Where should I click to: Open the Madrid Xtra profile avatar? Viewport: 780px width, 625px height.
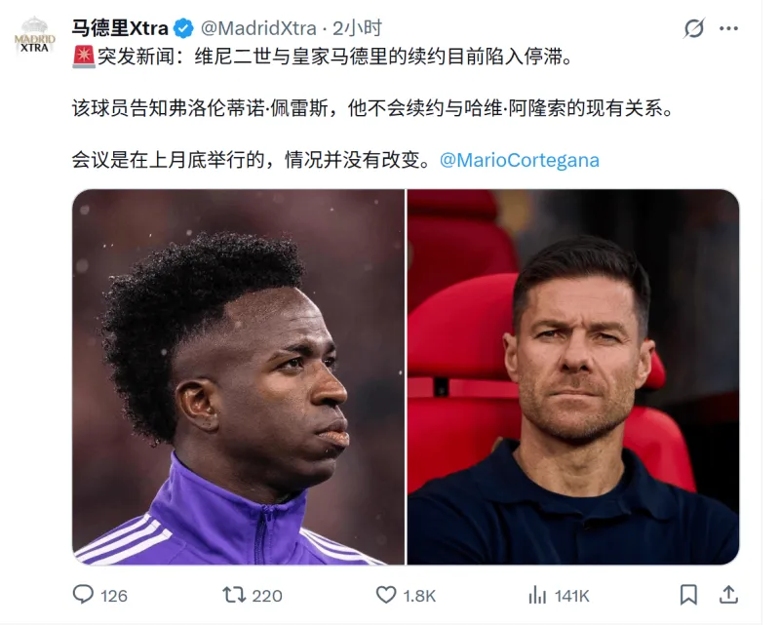pos(34,35)
